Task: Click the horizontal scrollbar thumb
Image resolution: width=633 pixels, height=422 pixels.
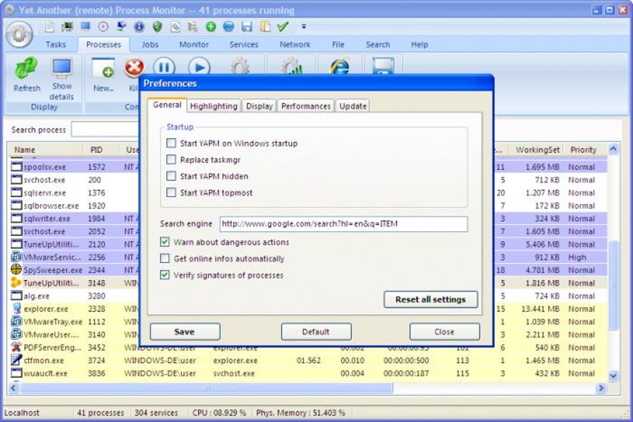Action: coord(207,388)
